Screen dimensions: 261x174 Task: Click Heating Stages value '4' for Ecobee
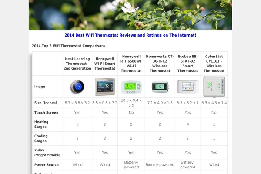tap(188, 124)
